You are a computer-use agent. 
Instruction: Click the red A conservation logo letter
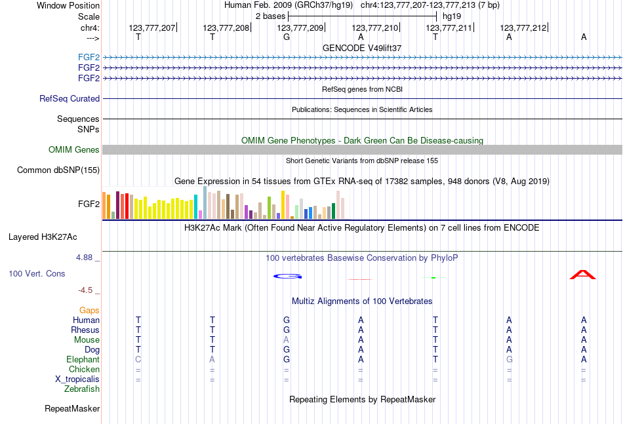tap(583, 275)
